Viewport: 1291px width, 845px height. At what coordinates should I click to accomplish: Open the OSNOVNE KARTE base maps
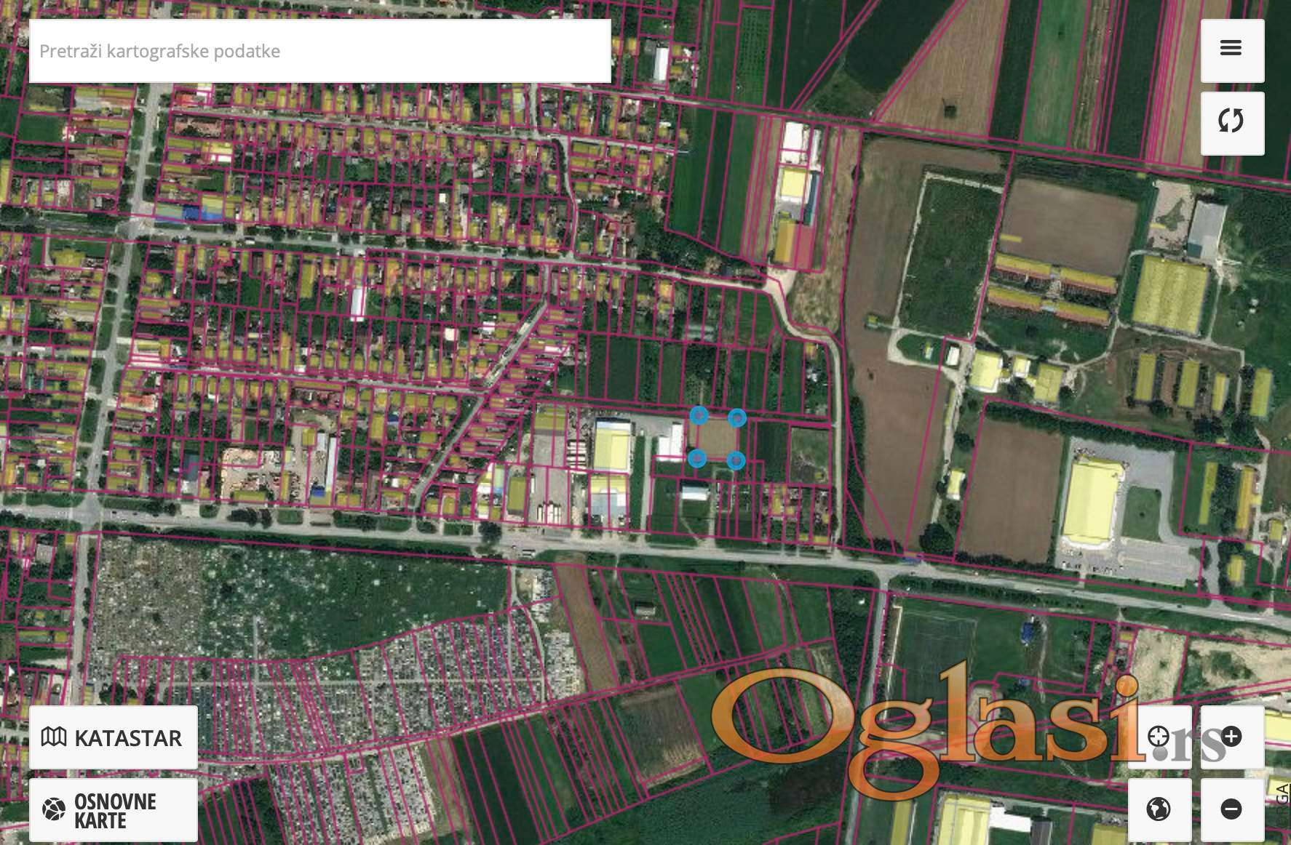click(x=114, y=810)
